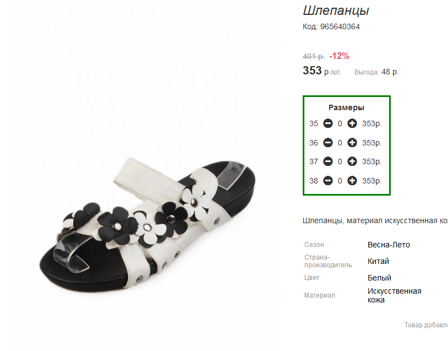Click the 353 р./шт. current price
This screenshot has height=351, width=448.
click(x=322, y=71)
